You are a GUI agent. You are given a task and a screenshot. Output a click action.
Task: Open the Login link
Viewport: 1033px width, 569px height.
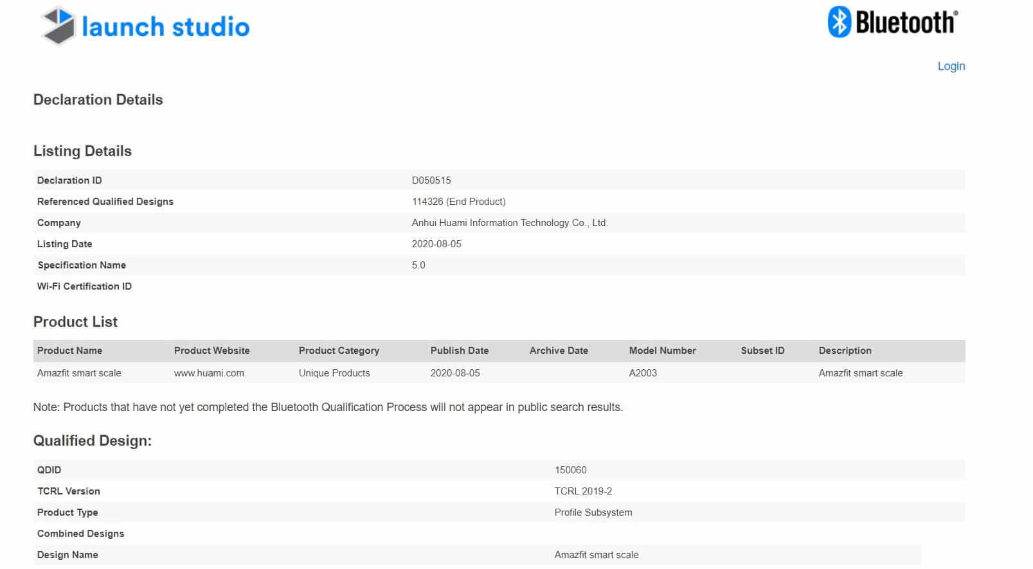pyautogui.click(x=951, y=66)
